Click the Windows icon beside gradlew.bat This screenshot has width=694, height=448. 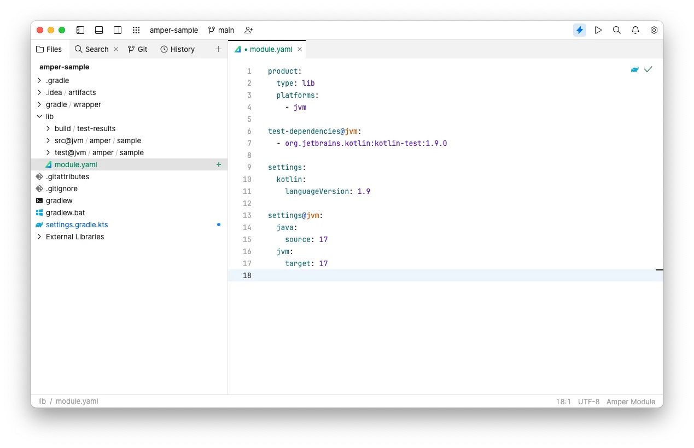coord(39,213)
